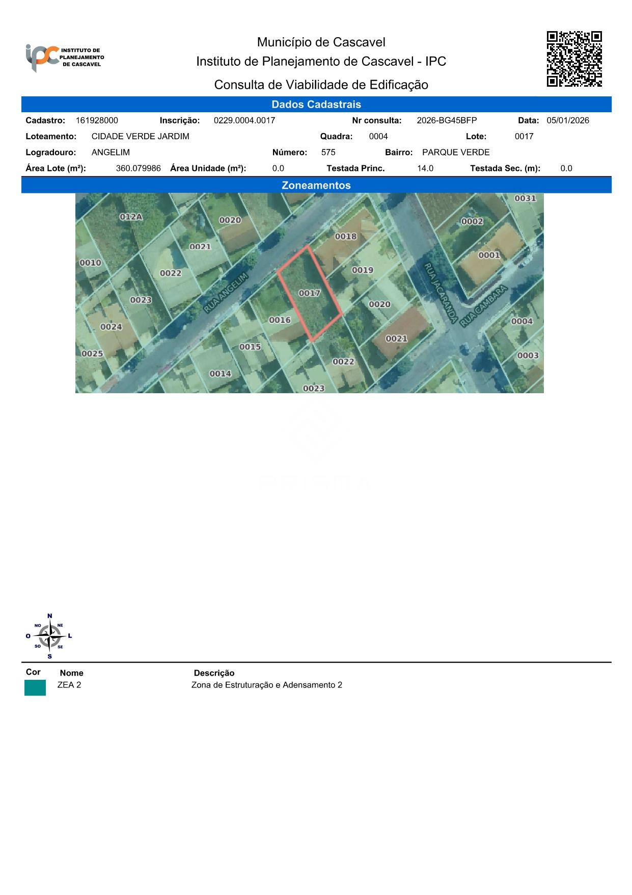The width and height of the screenshot is (632, 895).
Task: Click the QR code in the header
Action: (574, 59)
